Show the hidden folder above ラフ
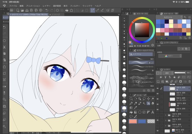The width and height of the screenshot is (192, 134). click(158, 115)
